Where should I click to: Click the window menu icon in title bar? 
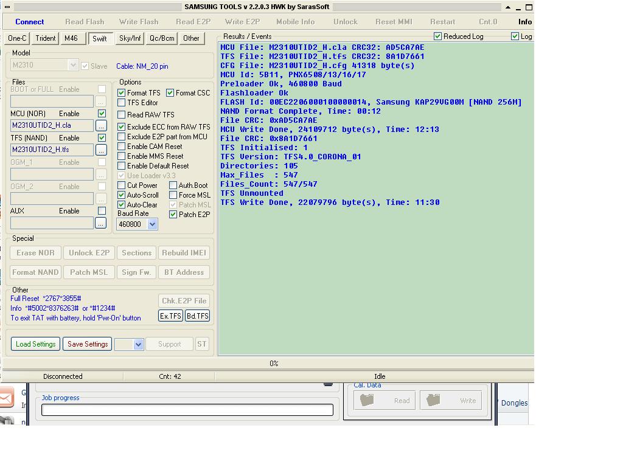(7, 7)
